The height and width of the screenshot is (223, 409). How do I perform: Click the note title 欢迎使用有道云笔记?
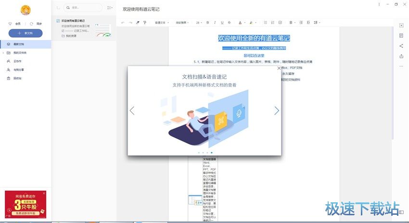tap(141, 9)
